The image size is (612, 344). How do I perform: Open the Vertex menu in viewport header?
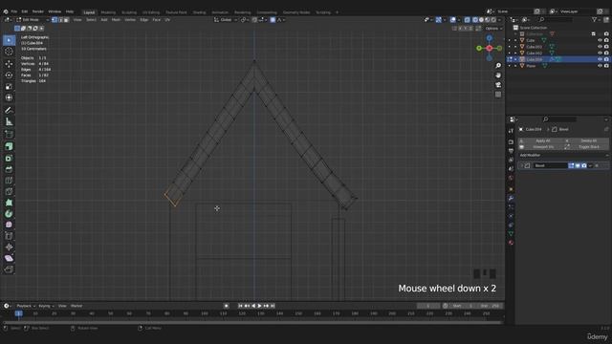[x=130, y=19]
